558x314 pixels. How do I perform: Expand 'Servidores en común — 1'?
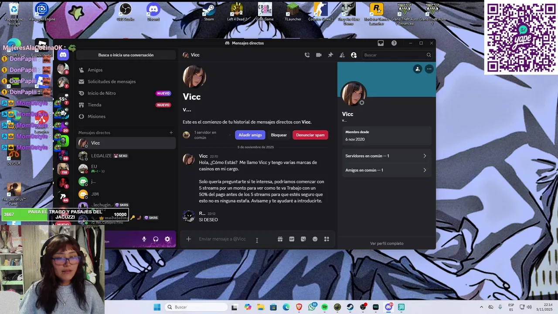click(386, 156)
